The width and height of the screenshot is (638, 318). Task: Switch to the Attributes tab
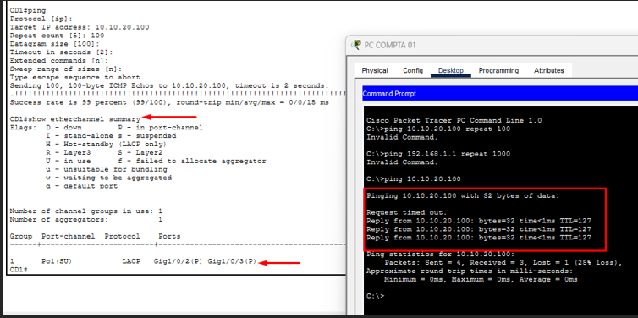tap(549, 70)
